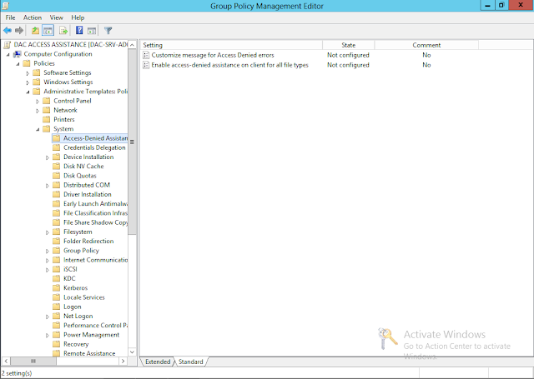Sort by the State column header

[x=349, y=45]
